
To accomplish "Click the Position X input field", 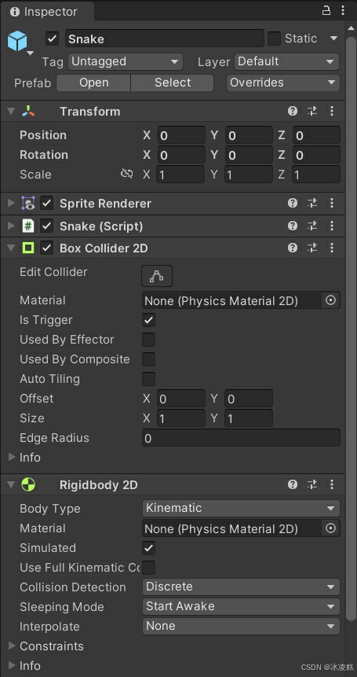I will tap(181, 135).
